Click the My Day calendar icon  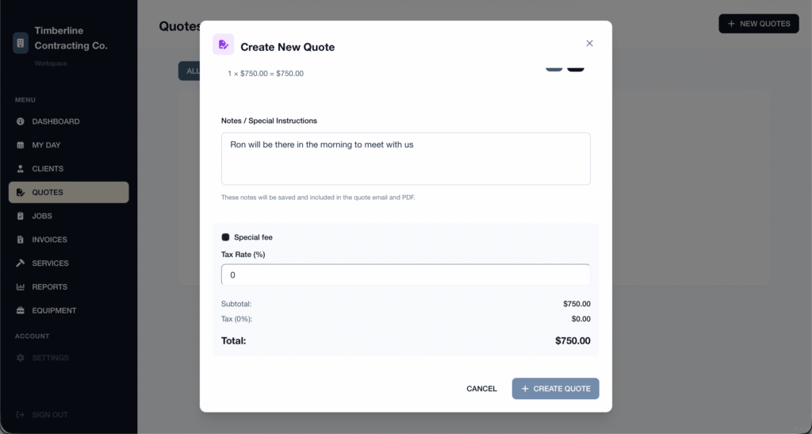click(x=20, y=145)
